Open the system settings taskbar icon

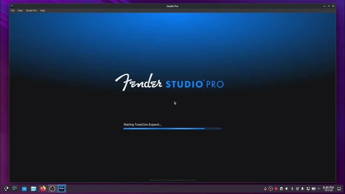(15, 189)
